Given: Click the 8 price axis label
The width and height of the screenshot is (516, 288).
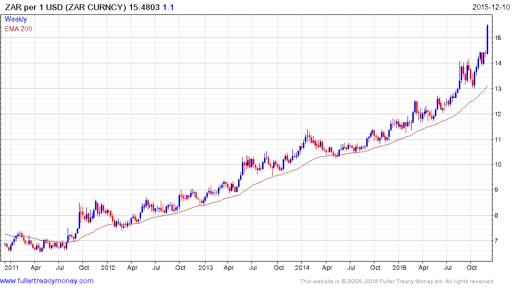Looking at the screenshot, I should 496,215.
